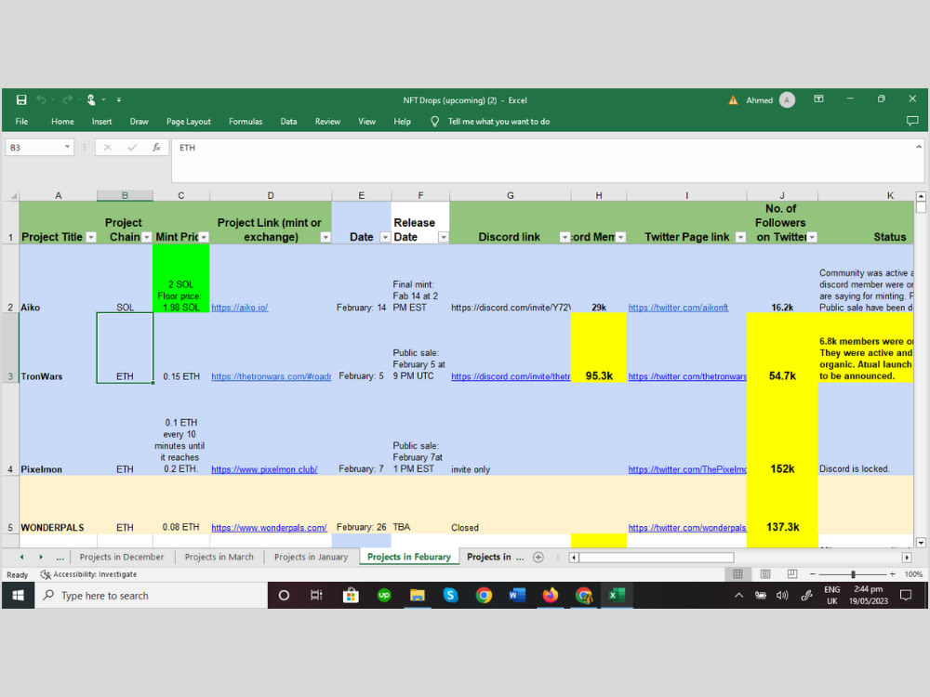Open twitter.com/aikonft link

click(x=678, y=308)
